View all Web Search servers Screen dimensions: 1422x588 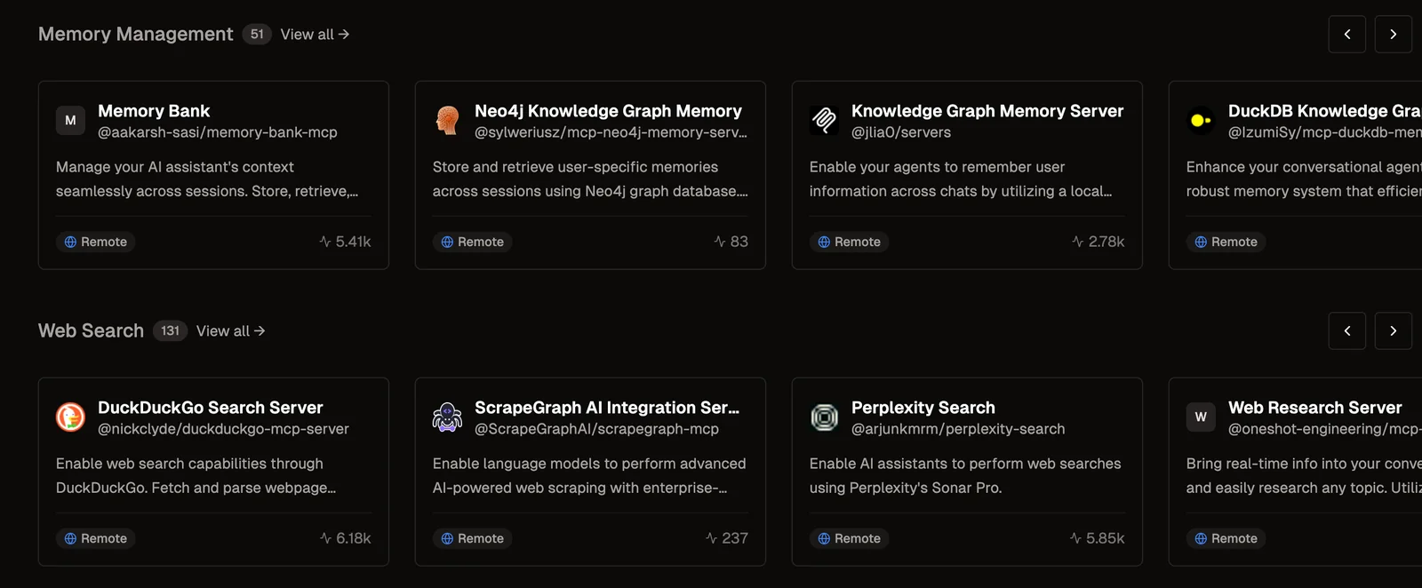(x=230, y=331)
